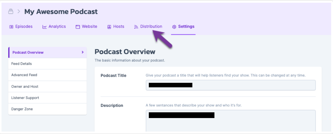Select Danger Zone in sidebar
The image size is (333, 134).
(47, 109)
